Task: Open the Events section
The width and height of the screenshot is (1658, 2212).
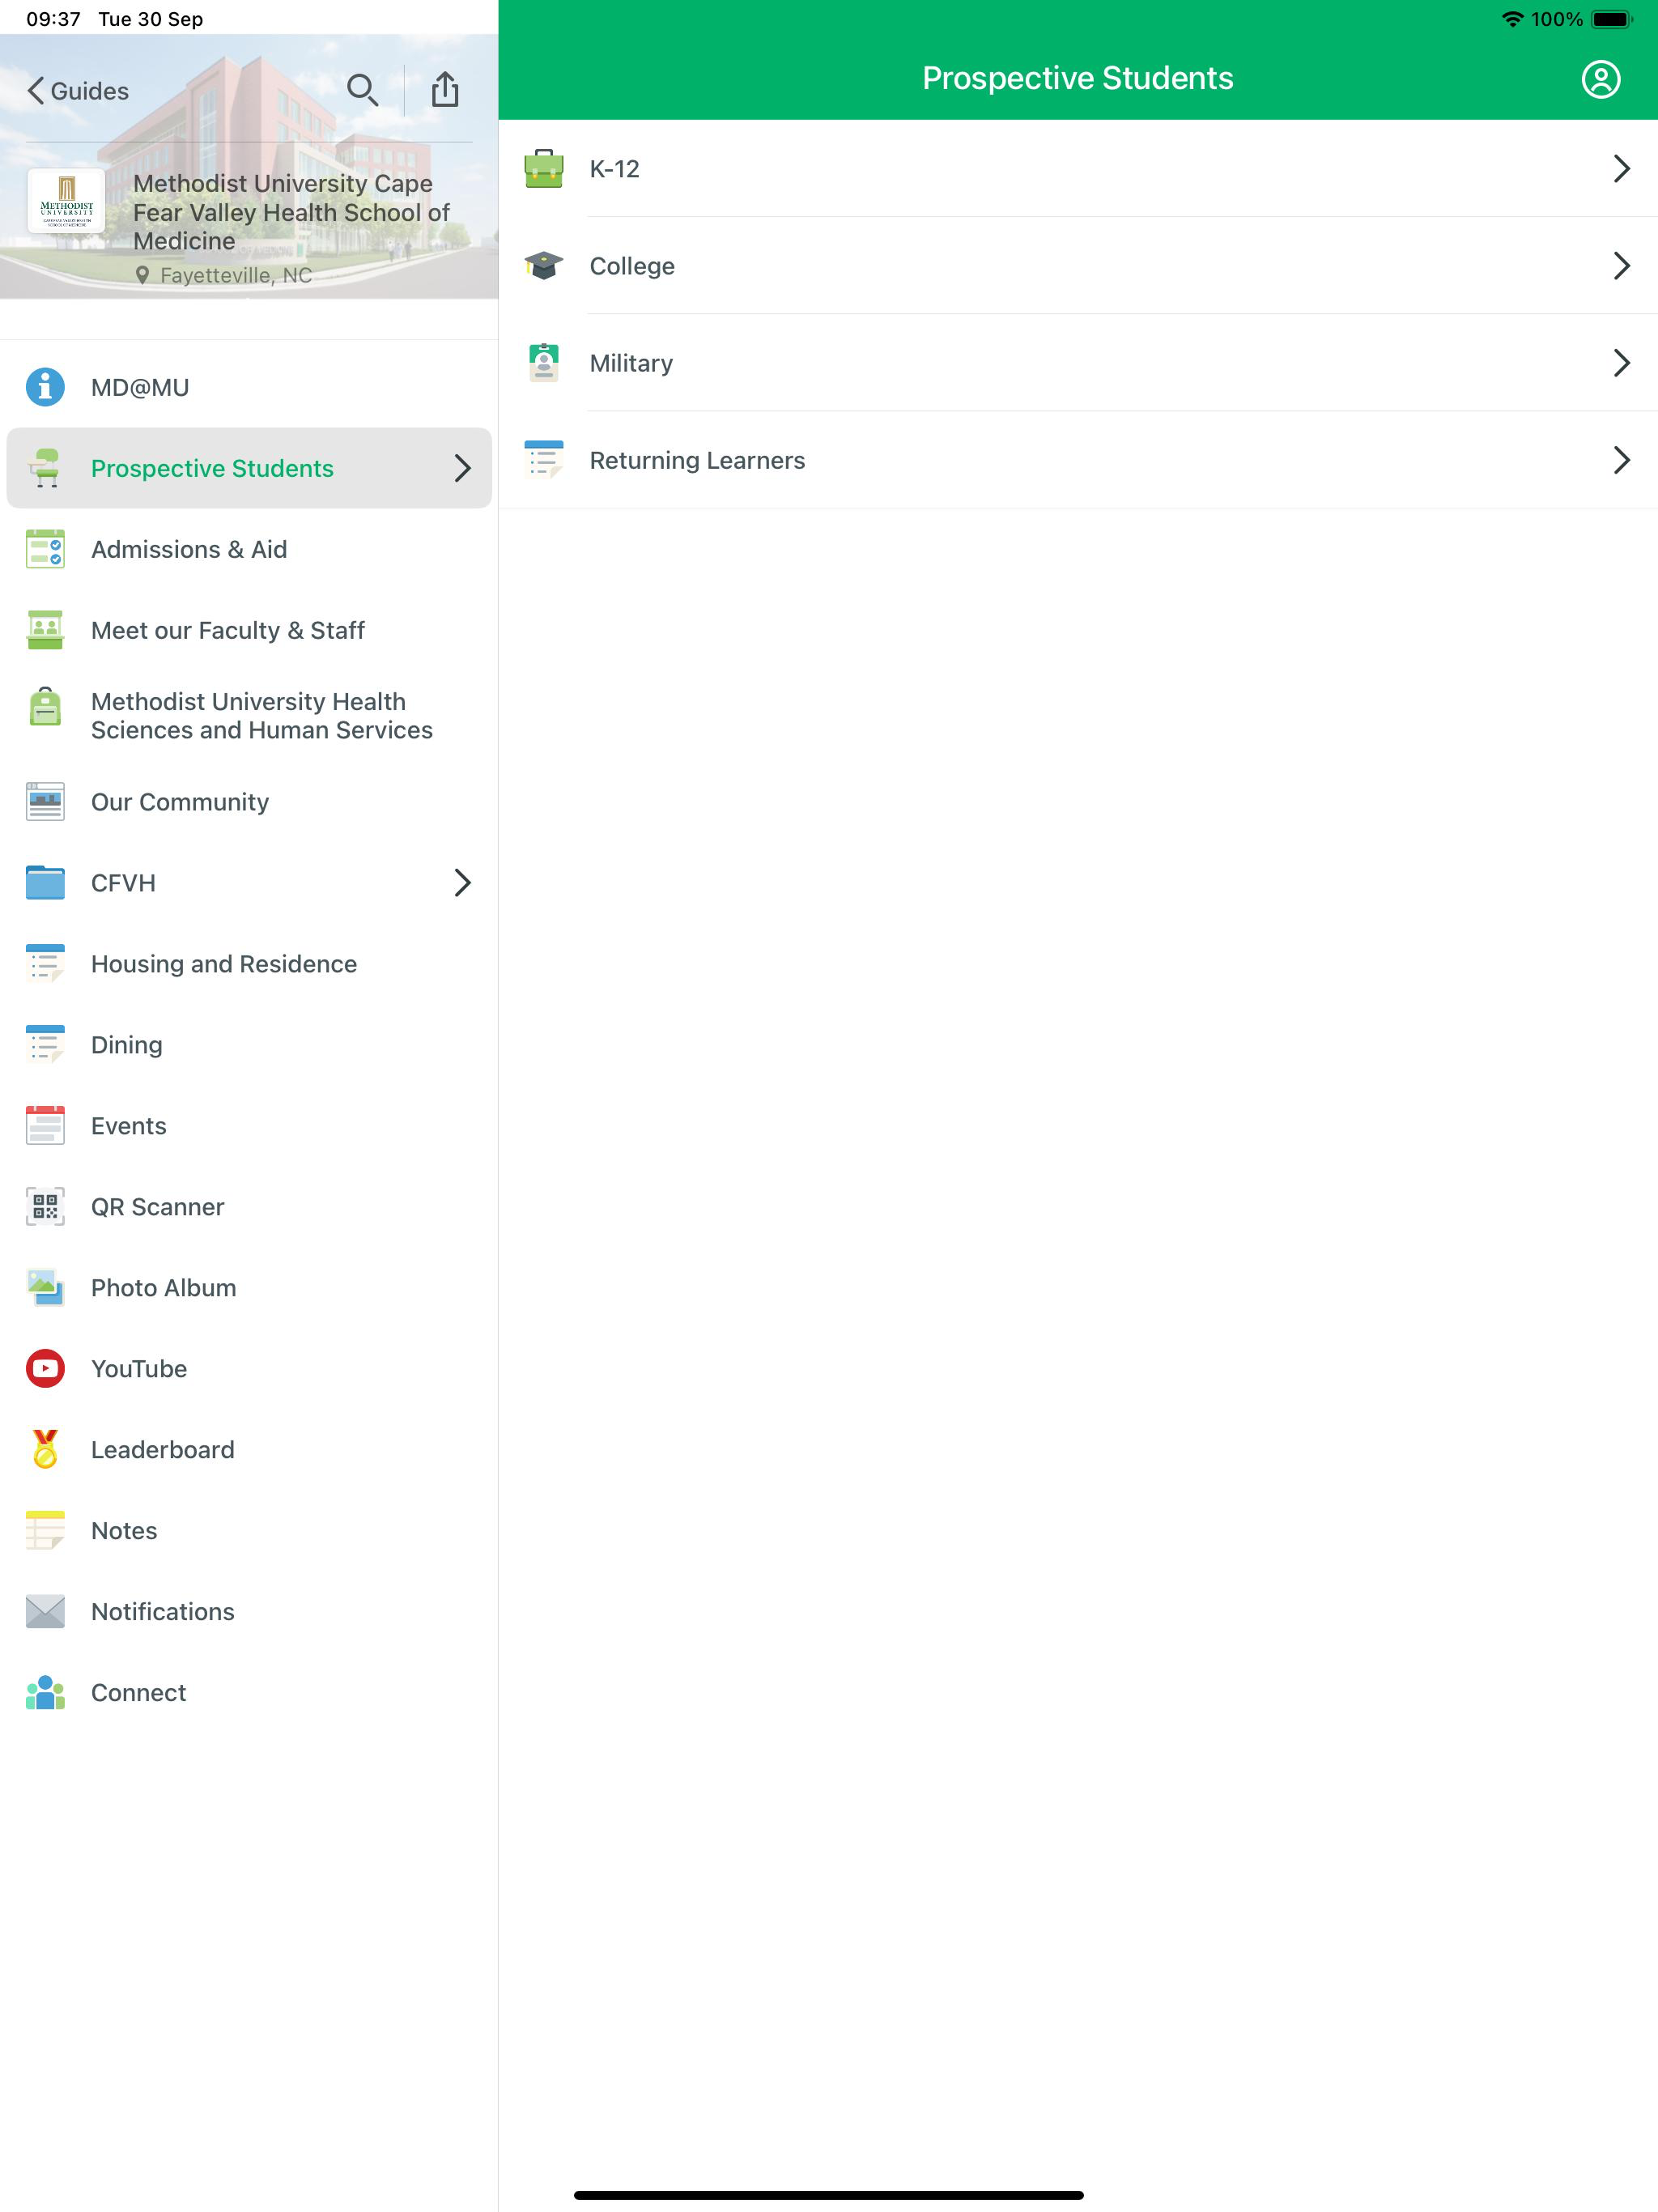Action: (249, 1126)
